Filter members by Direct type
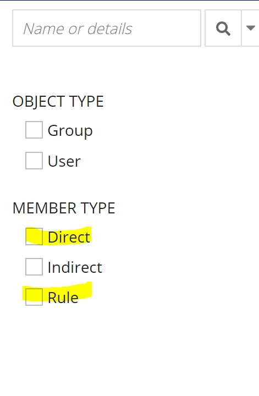 34,237
